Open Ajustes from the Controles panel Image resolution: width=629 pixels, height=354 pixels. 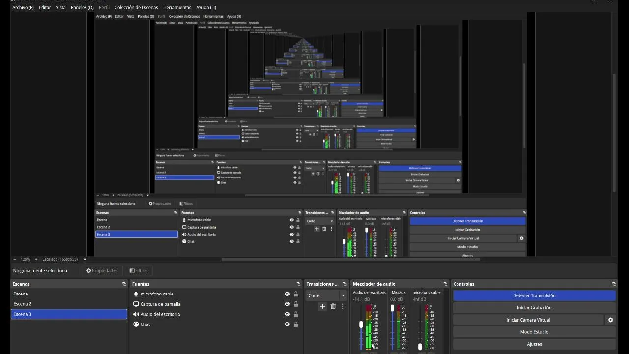(534, 344)
